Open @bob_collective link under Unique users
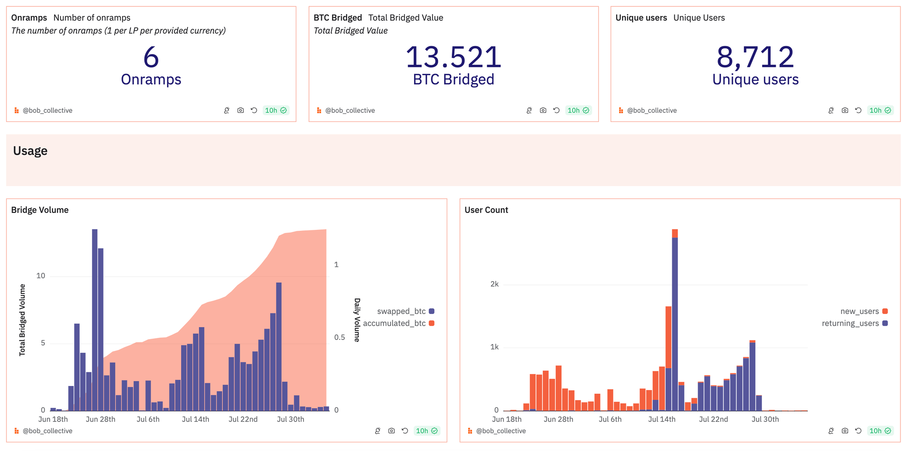 [x=652, y=111]
